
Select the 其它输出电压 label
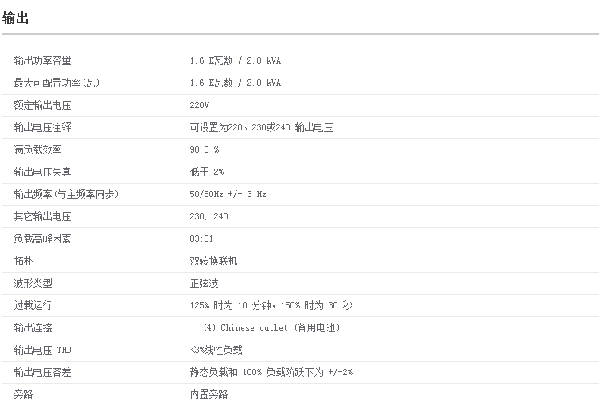point(42,216)
